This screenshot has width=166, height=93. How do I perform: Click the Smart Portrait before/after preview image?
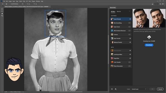(149, 18)
